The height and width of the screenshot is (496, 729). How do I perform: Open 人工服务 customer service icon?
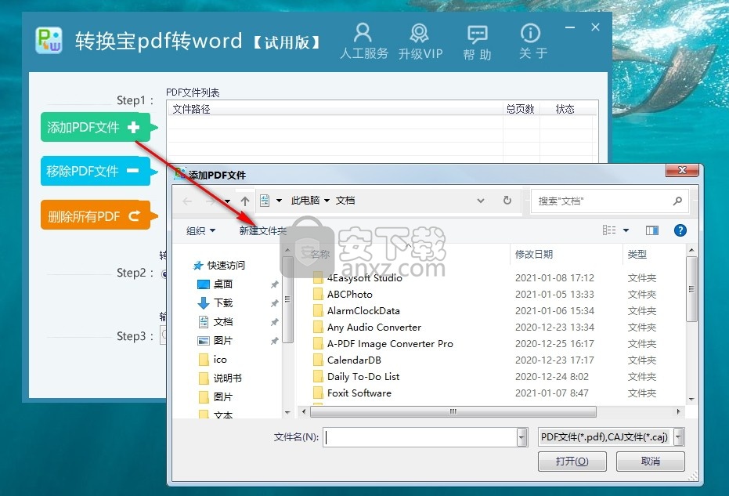(x=363, y=41)
